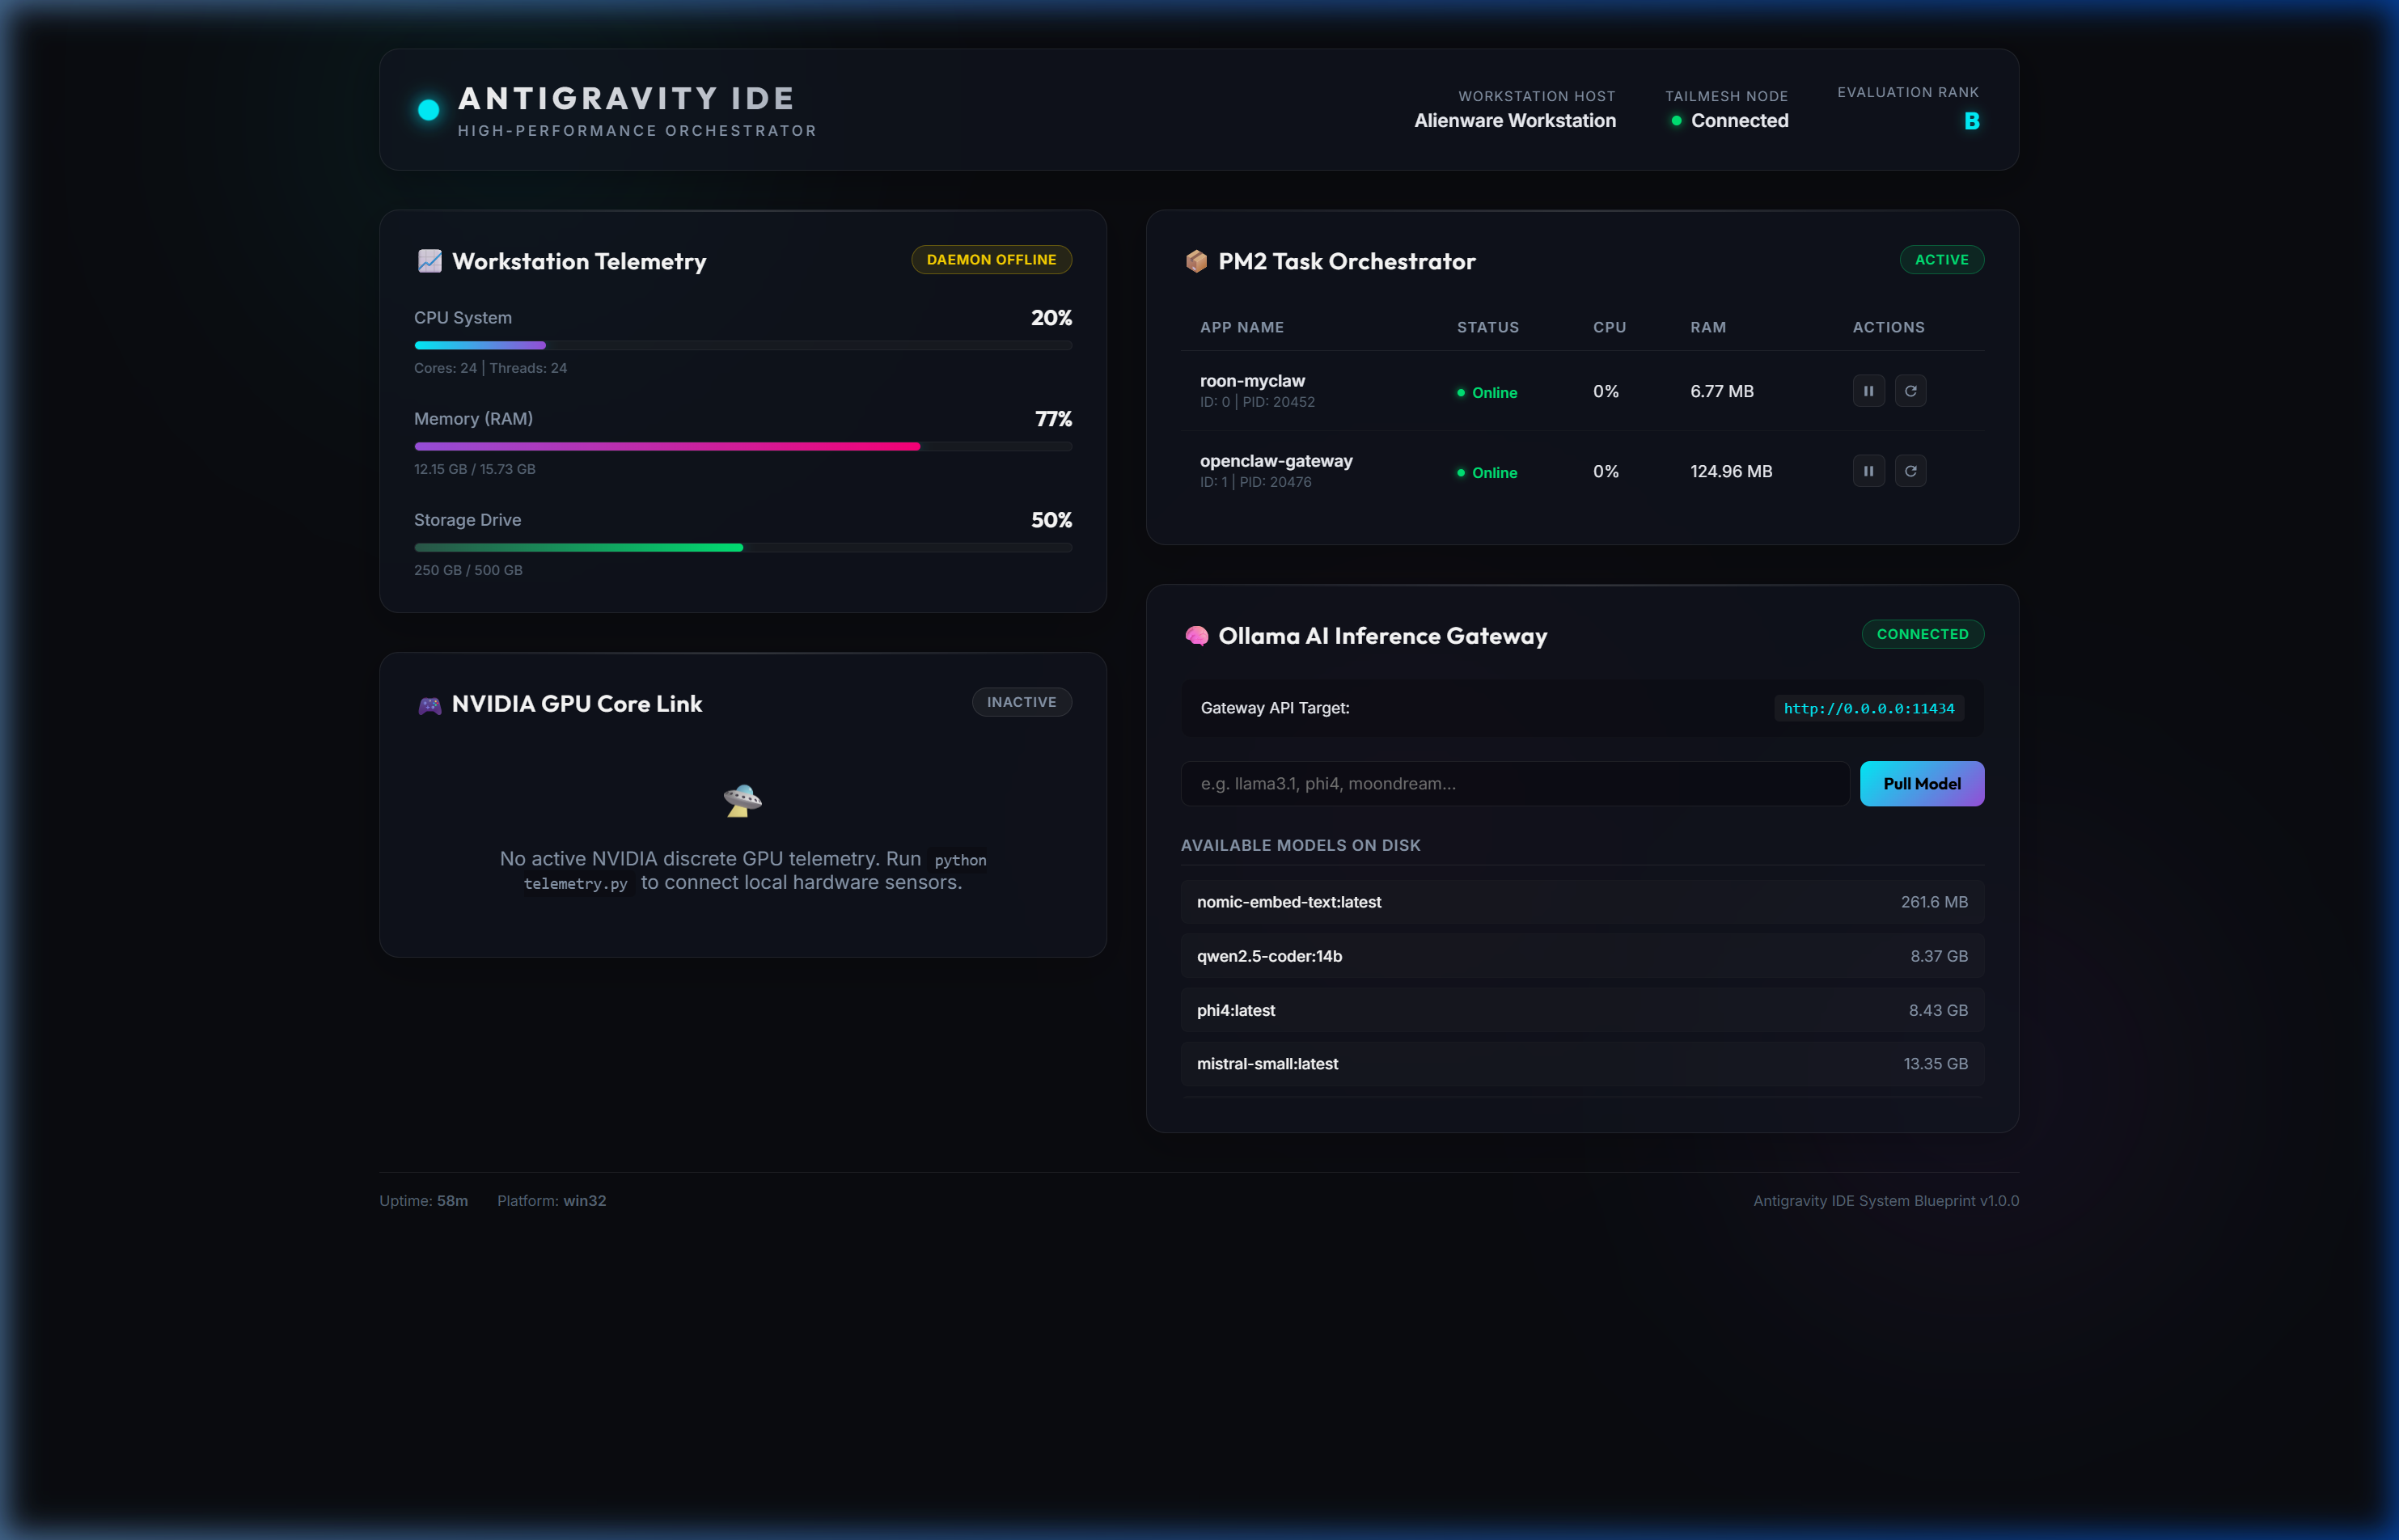Focus the model name input field
This screenshot has width=2399, height=1540.
click(x=1515, y=784)
